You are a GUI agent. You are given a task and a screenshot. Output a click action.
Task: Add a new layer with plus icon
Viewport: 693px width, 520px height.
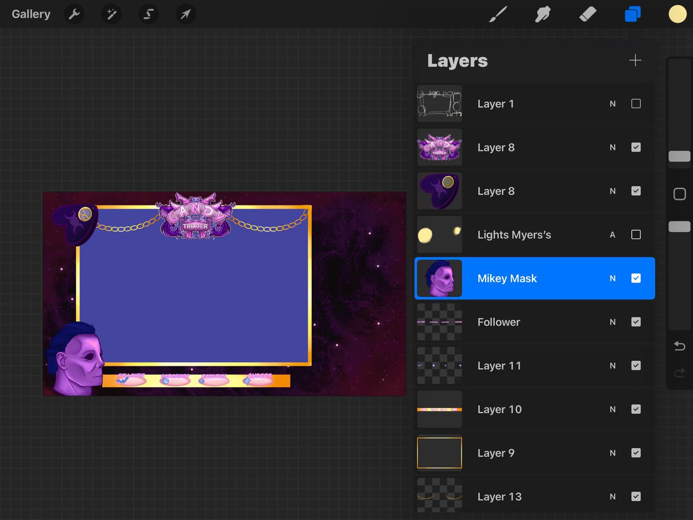pos(635,60)
